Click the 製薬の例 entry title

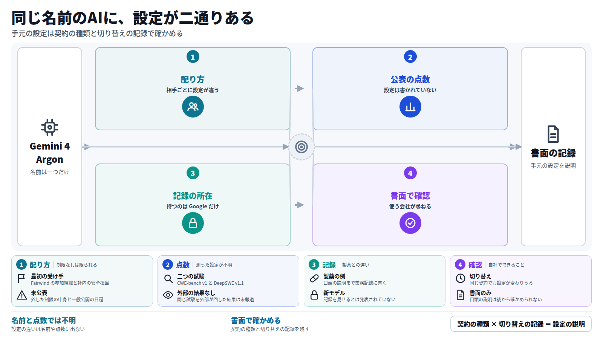click(x=334, y=276)
